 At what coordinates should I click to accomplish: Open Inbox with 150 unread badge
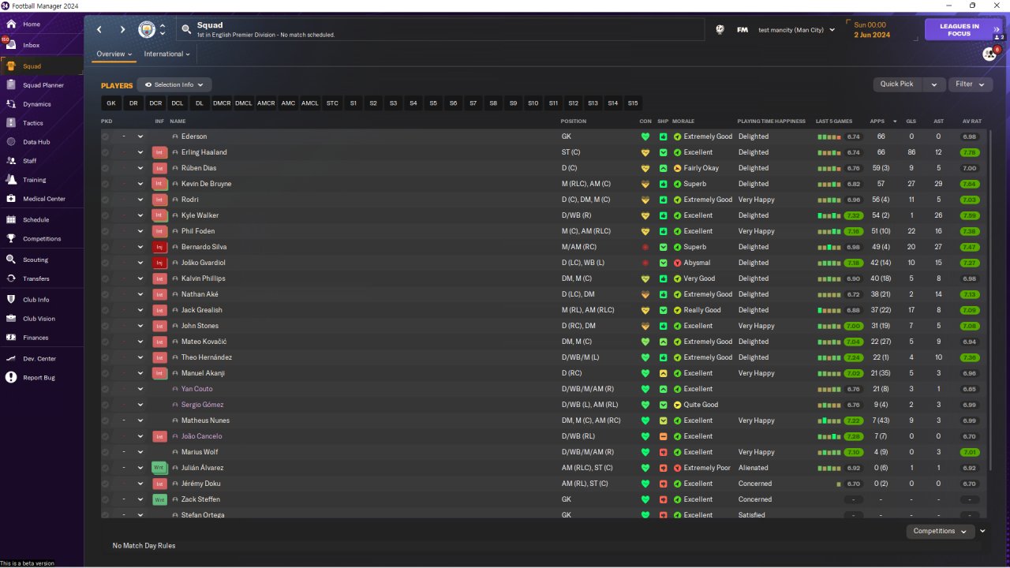(11, 45)
